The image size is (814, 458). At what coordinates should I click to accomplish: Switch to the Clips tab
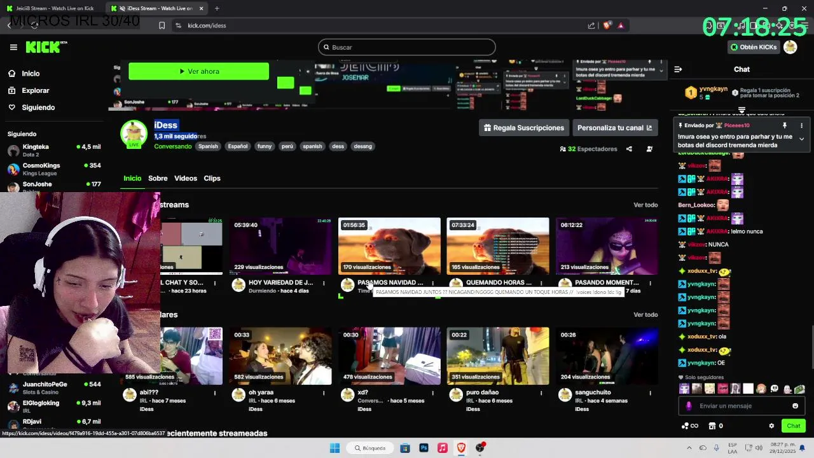coord(212,178)
